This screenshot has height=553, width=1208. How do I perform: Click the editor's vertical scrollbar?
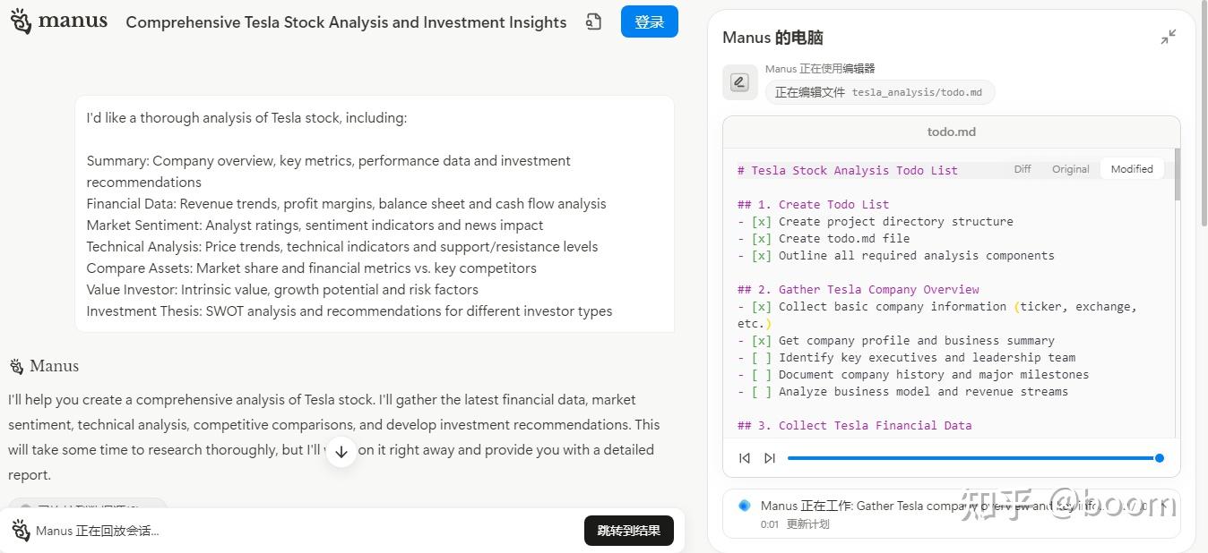[1177, 175]
